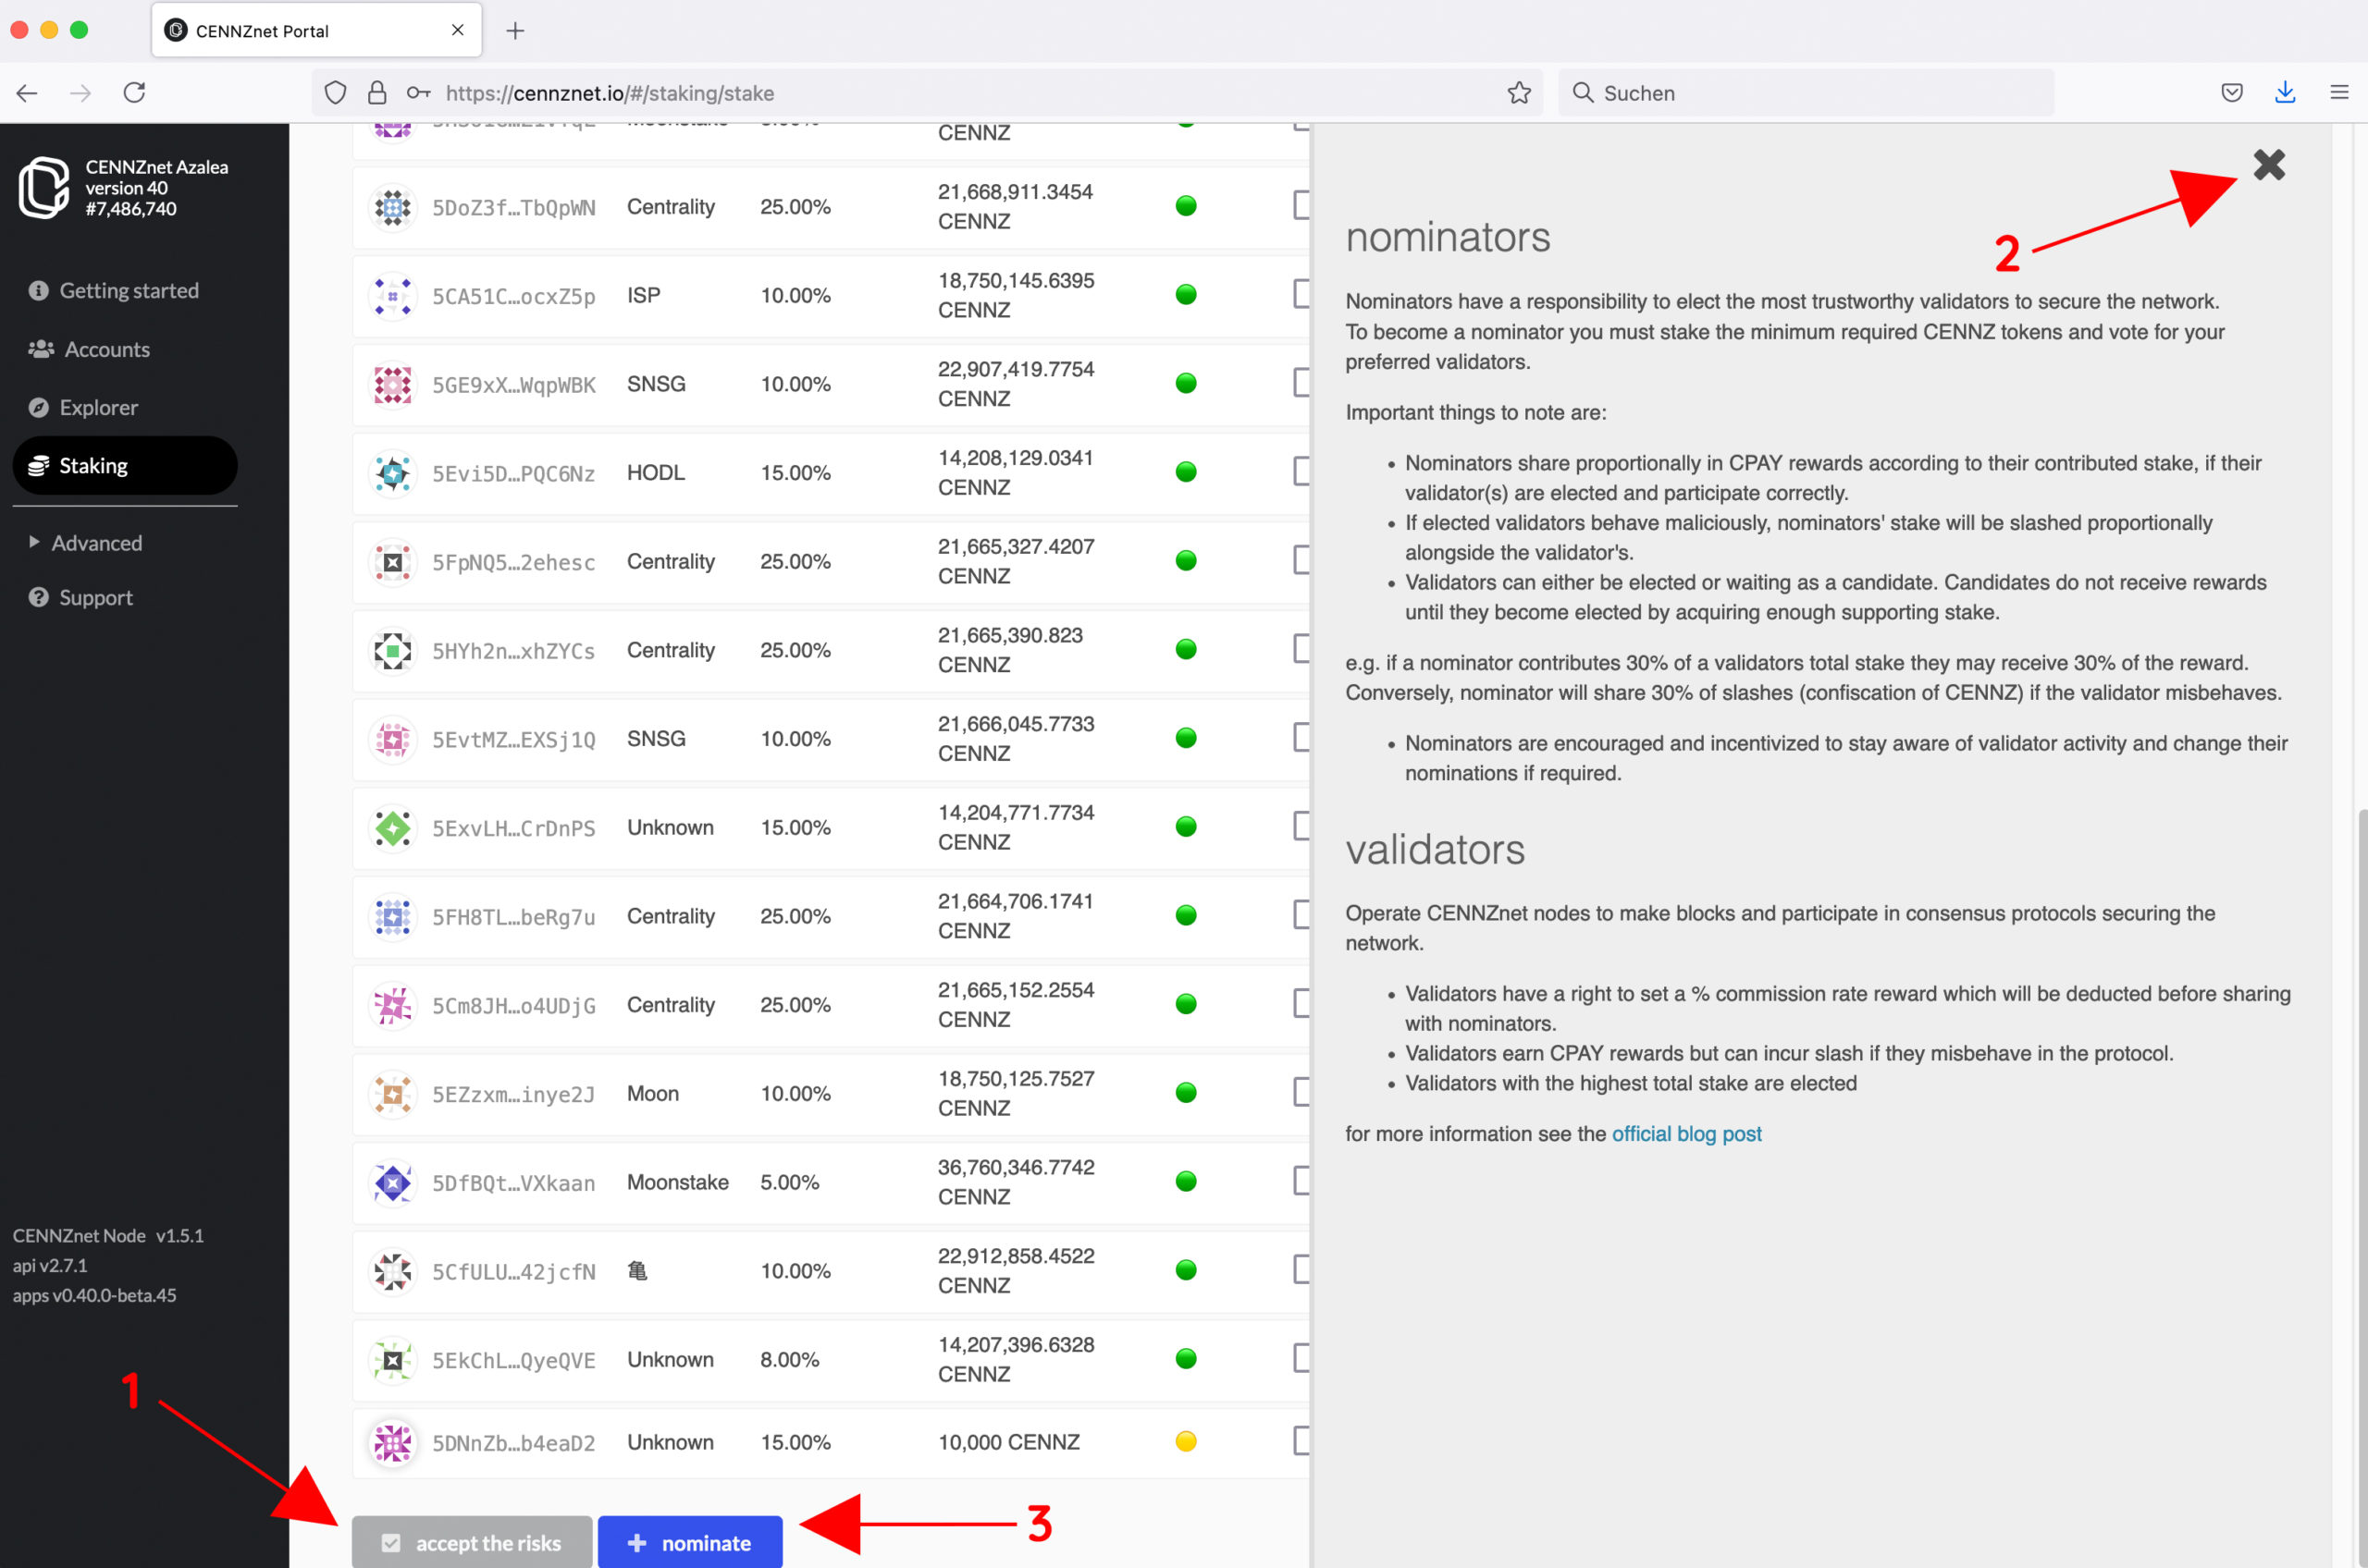
Task: Enable the checkbox for 5ExvLH…CrDnPS
Action: tap(1301, 826)
